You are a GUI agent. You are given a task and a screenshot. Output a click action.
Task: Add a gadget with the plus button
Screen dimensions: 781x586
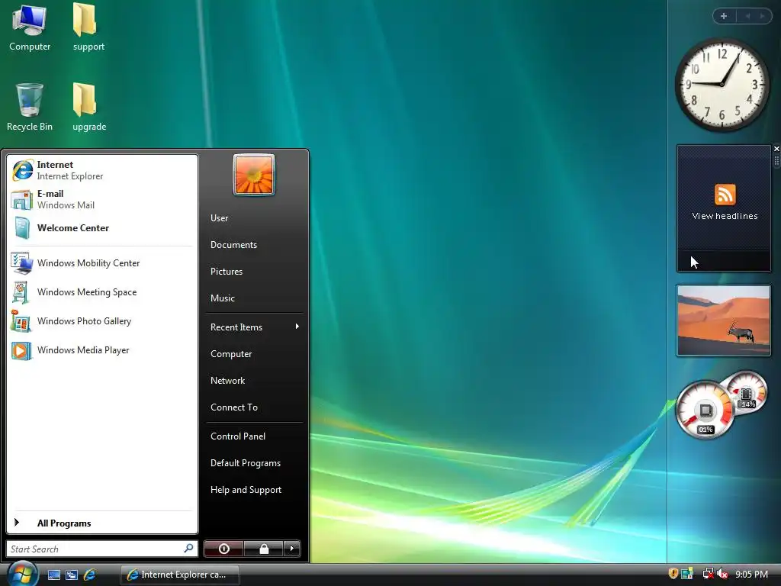tap(724, 16)
